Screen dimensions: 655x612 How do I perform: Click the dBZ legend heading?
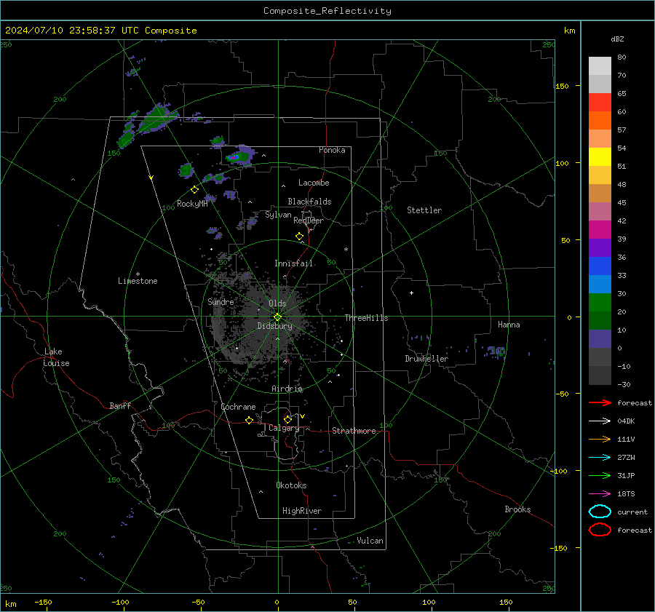tap(617, 39)
